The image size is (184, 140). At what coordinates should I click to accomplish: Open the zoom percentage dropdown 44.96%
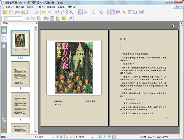92,137
